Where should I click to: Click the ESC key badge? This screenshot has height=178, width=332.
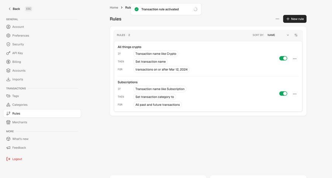pos(28,9)
